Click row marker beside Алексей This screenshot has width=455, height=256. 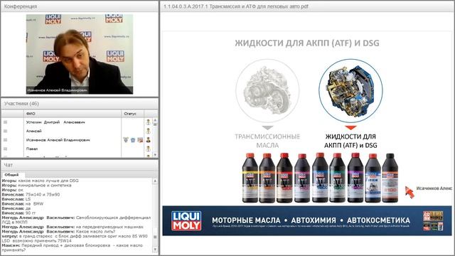click(5, 131)
